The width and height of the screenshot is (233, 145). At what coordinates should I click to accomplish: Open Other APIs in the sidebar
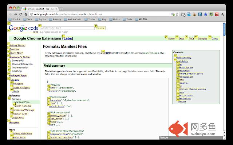[x=18, y=117]
